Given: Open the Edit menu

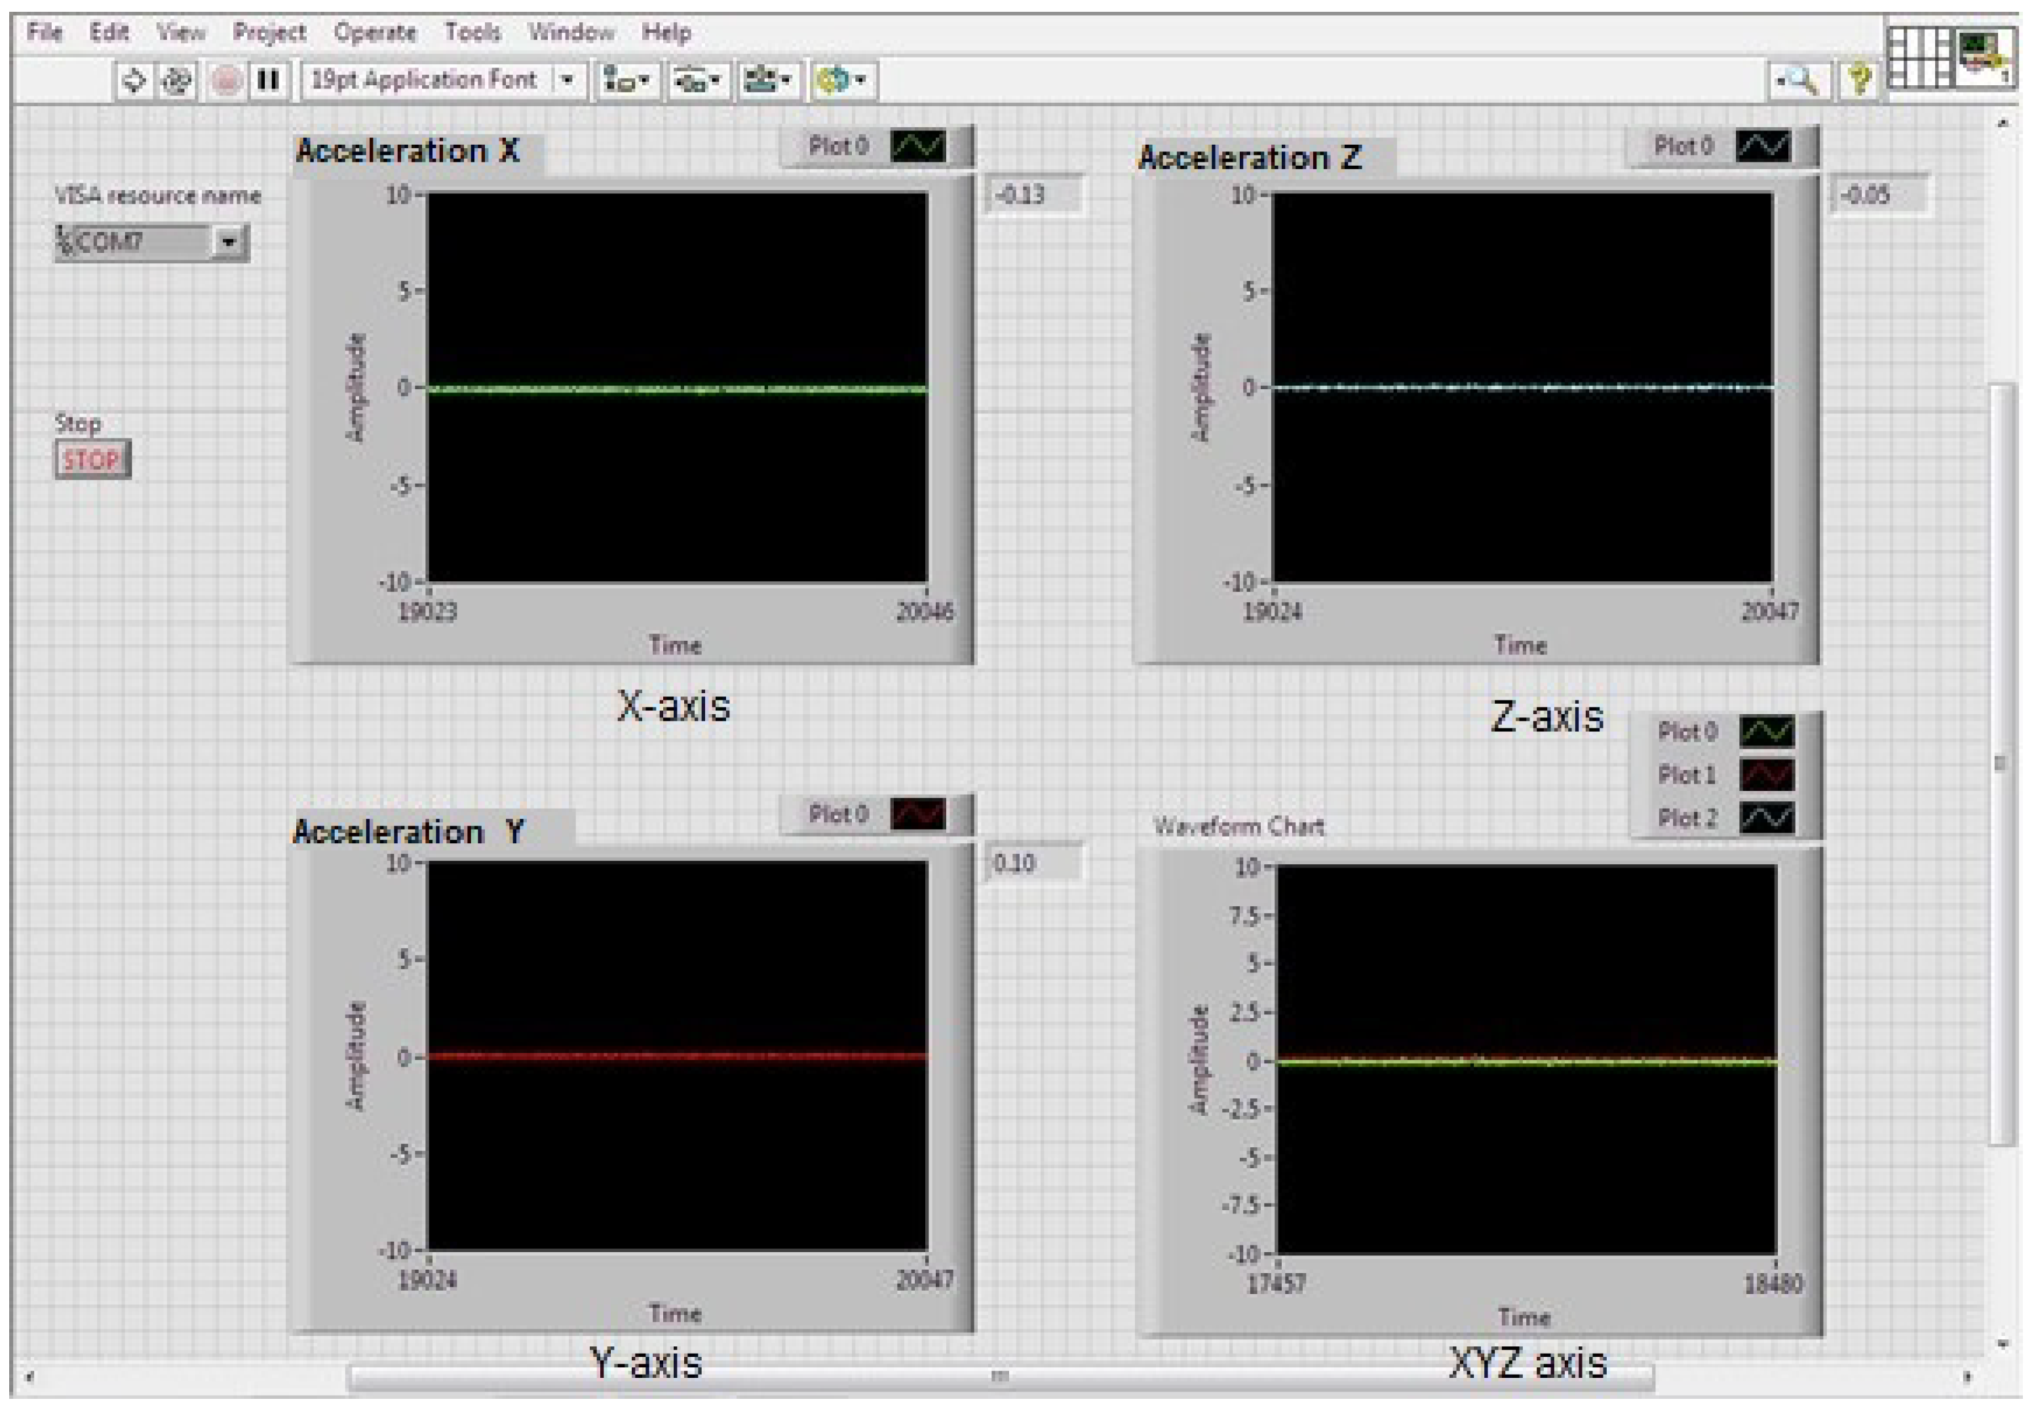Looking at the screenshot, I should 109,33.
